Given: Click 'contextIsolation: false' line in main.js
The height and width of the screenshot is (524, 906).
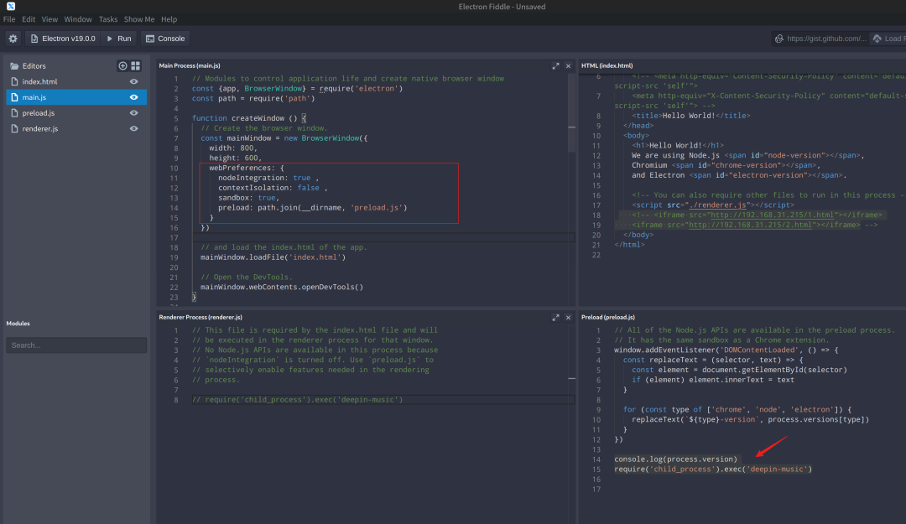Looking at the screenshot, I should click(273, 188).
